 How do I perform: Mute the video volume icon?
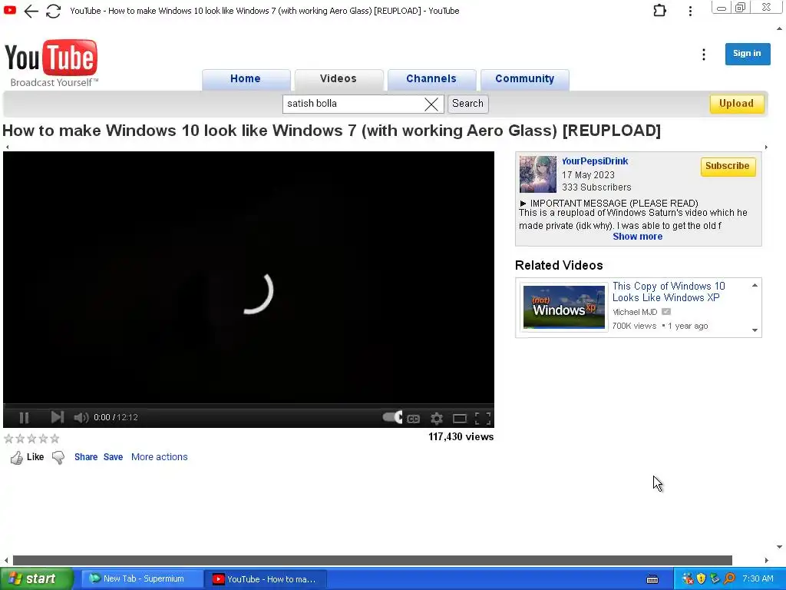(81, 417)
